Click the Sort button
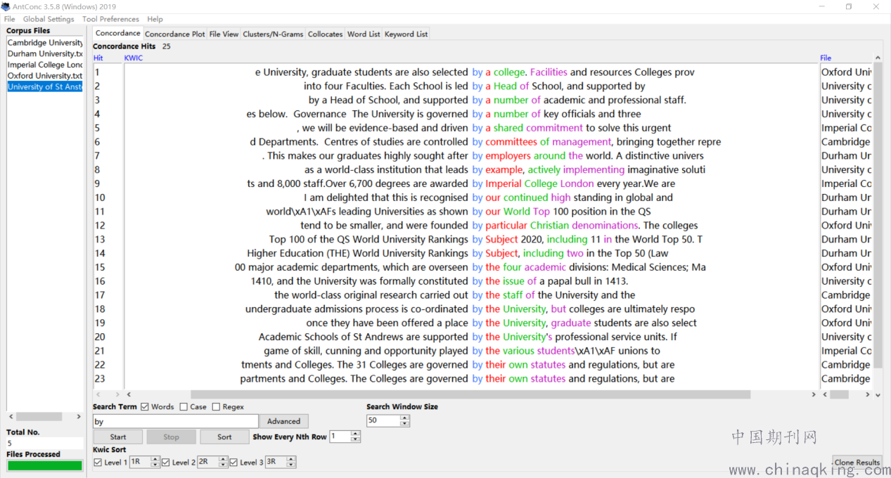 point(224,437)
